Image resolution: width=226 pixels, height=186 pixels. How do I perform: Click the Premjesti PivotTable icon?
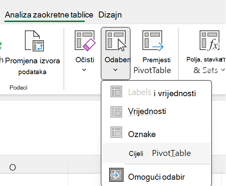pyautogui.click(x=153, y=41)
